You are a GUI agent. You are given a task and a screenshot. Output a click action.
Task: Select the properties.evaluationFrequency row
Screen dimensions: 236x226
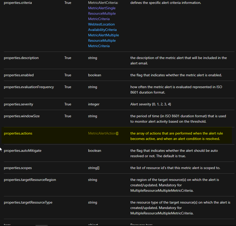click(29, 87)
